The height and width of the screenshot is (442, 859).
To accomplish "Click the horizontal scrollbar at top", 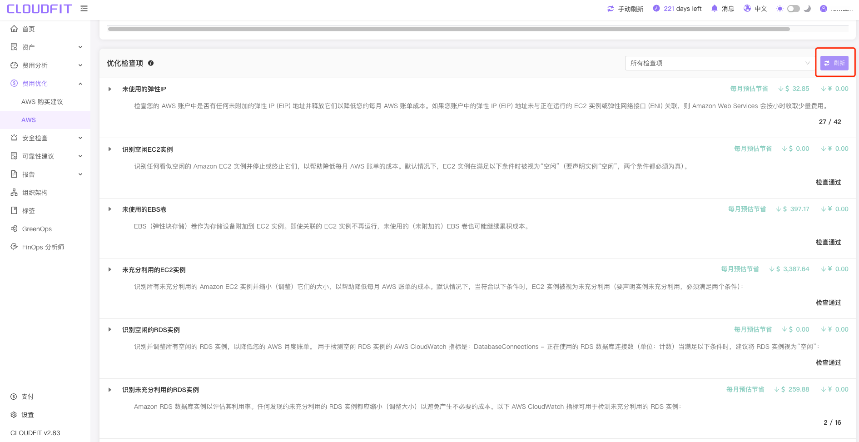I will point(449,29).
